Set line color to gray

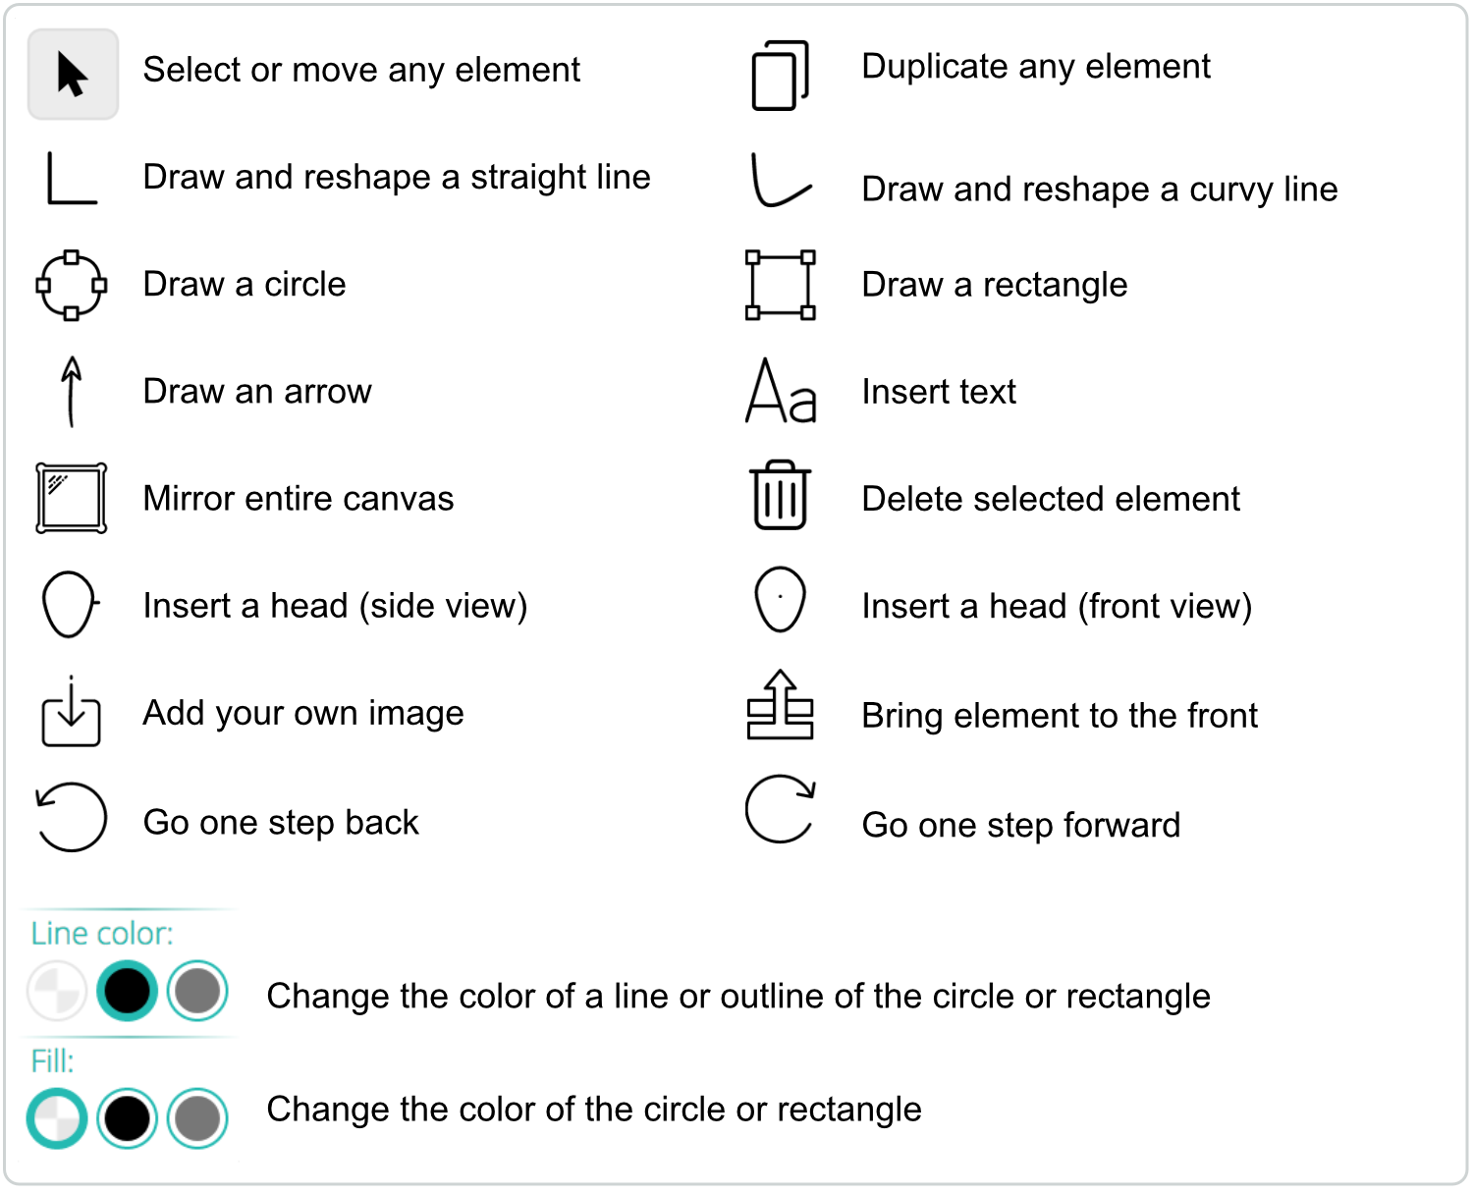coord(197,991)
